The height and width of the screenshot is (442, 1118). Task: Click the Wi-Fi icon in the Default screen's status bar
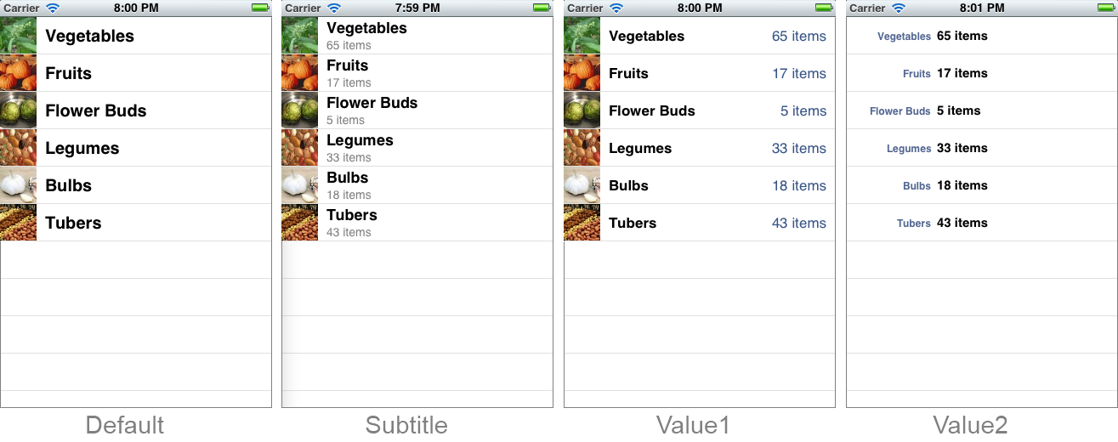point(53,8)
